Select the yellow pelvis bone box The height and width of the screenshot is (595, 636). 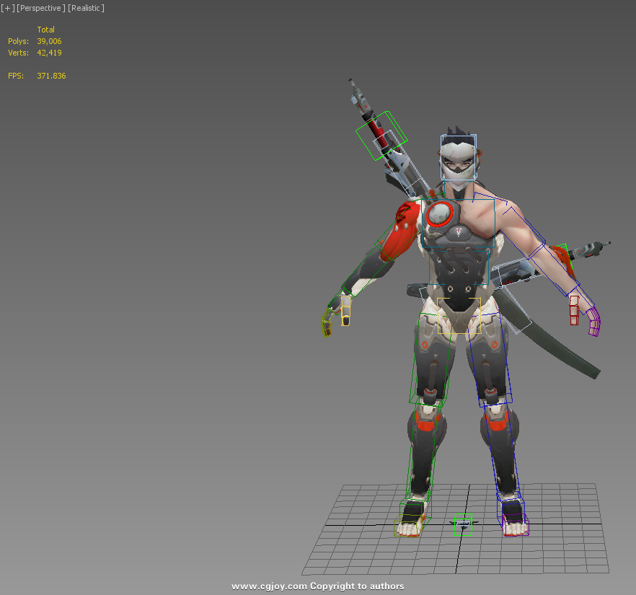pos(459,316)
